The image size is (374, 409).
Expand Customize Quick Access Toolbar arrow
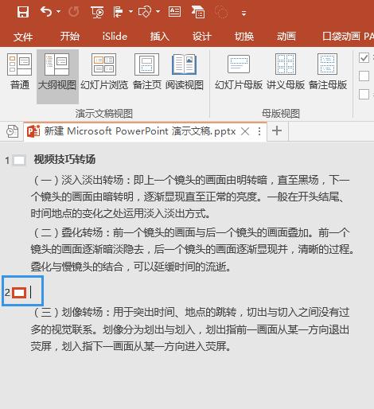[x=243, y=14]
